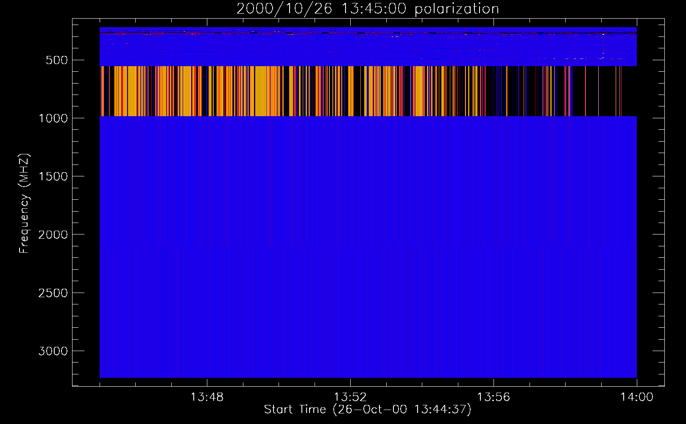The width and height of the screenshot is (686, 424).
Task: Click the 2500 frequency tick label
Action: click(x=53, y=293)
